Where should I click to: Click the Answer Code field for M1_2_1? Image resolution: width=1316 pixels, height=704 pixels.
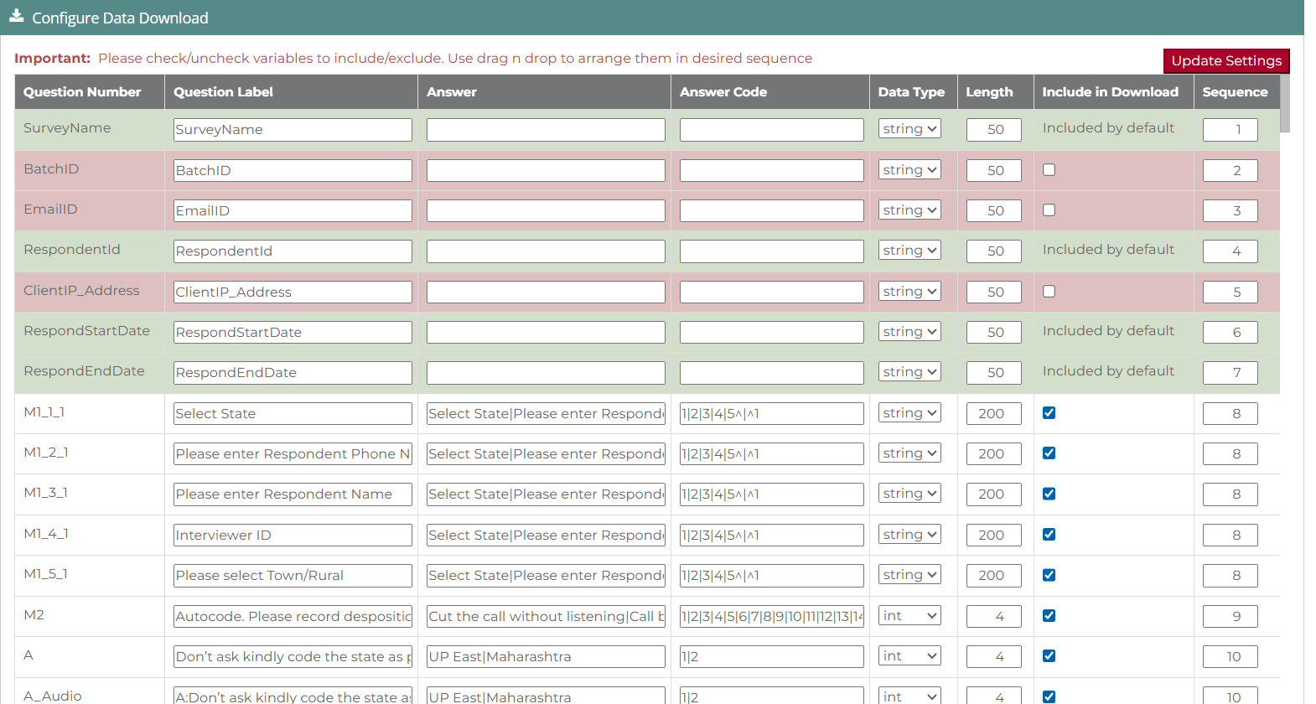(771, 453)
